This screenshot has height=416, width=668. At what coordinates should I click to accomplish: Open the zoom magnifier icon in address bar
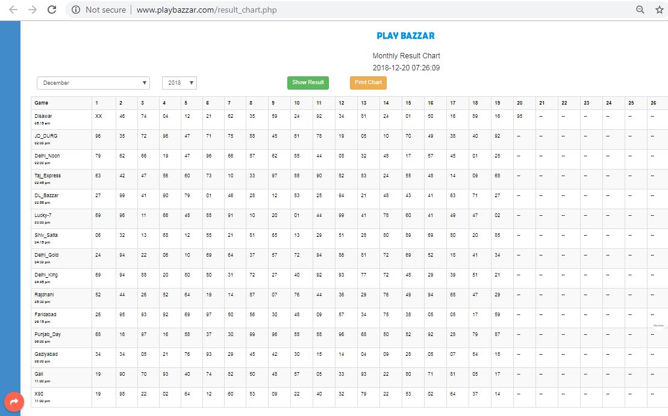pyautogui.click(x=640, y=10)
